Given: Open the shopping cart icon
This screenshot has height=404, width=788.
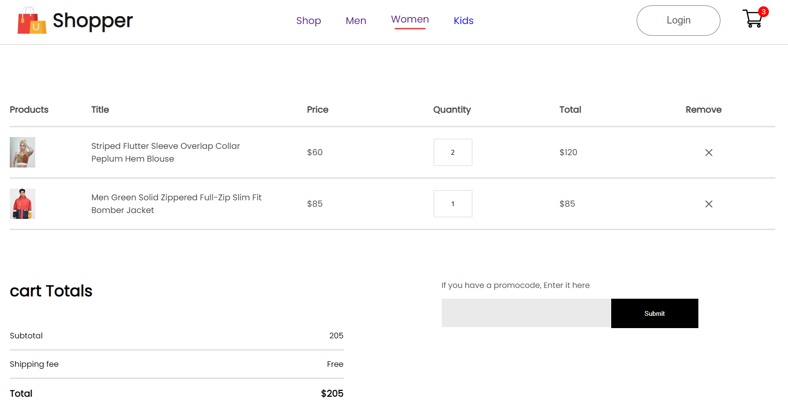Looking at the screenshot, I should [752, 20].
